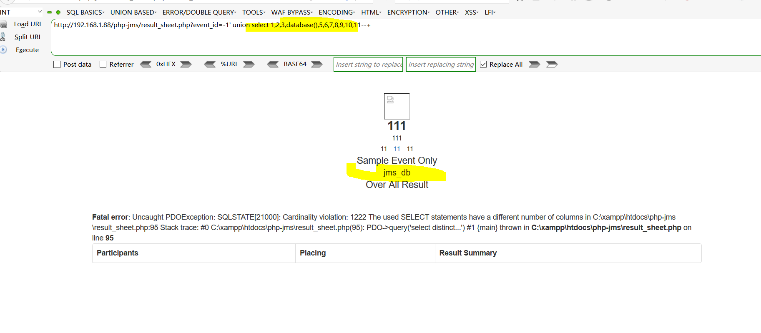The width and height of the screenshot is (761, 333).
Task: Click the Insert replacing string field
Action: point(441,64)
